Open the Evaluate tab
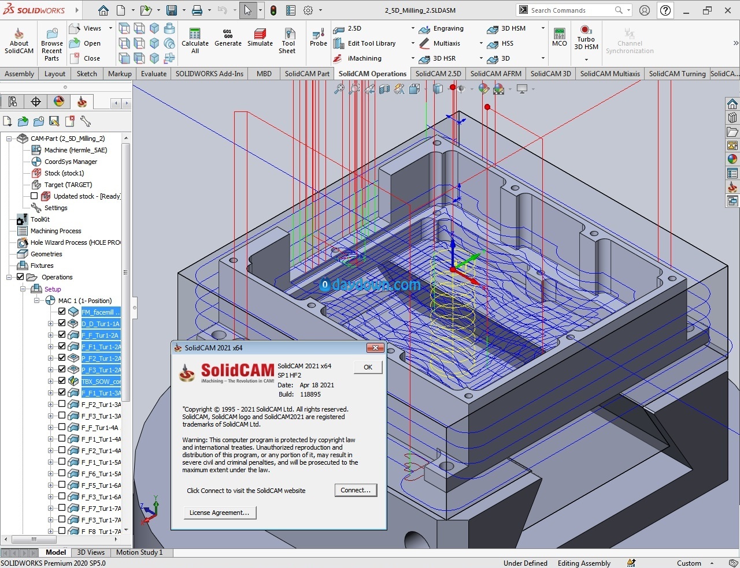 [x=154, y=73]
